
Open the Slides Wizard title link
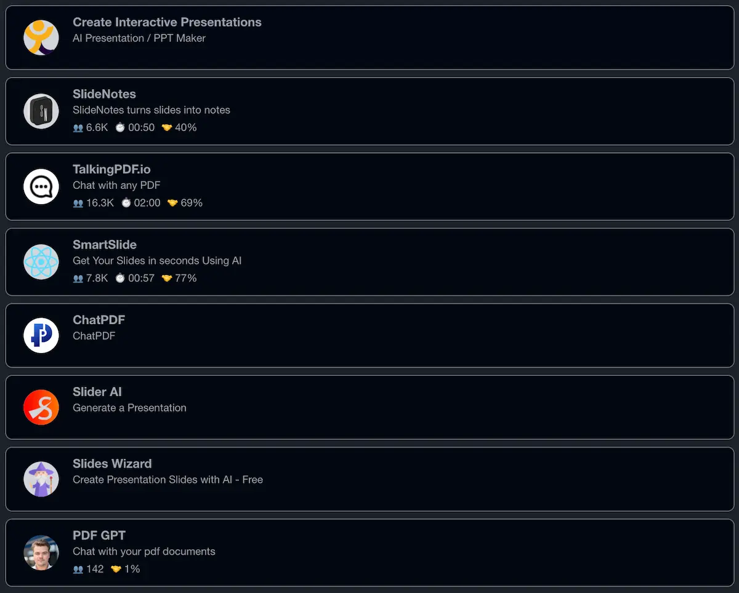pos(112,464)
